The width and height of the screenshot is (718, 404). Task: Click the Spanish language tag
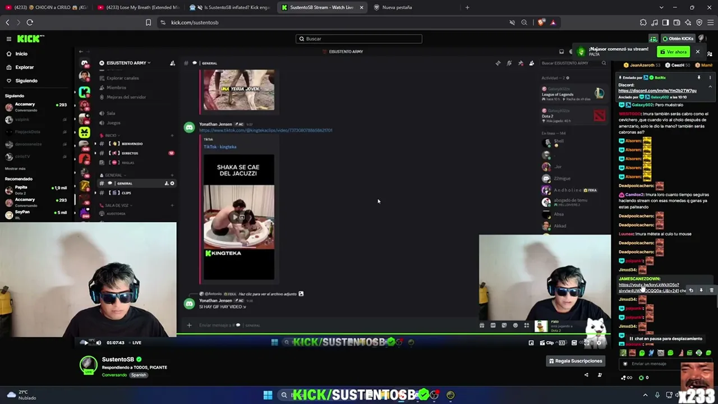(x=139, y=375)
